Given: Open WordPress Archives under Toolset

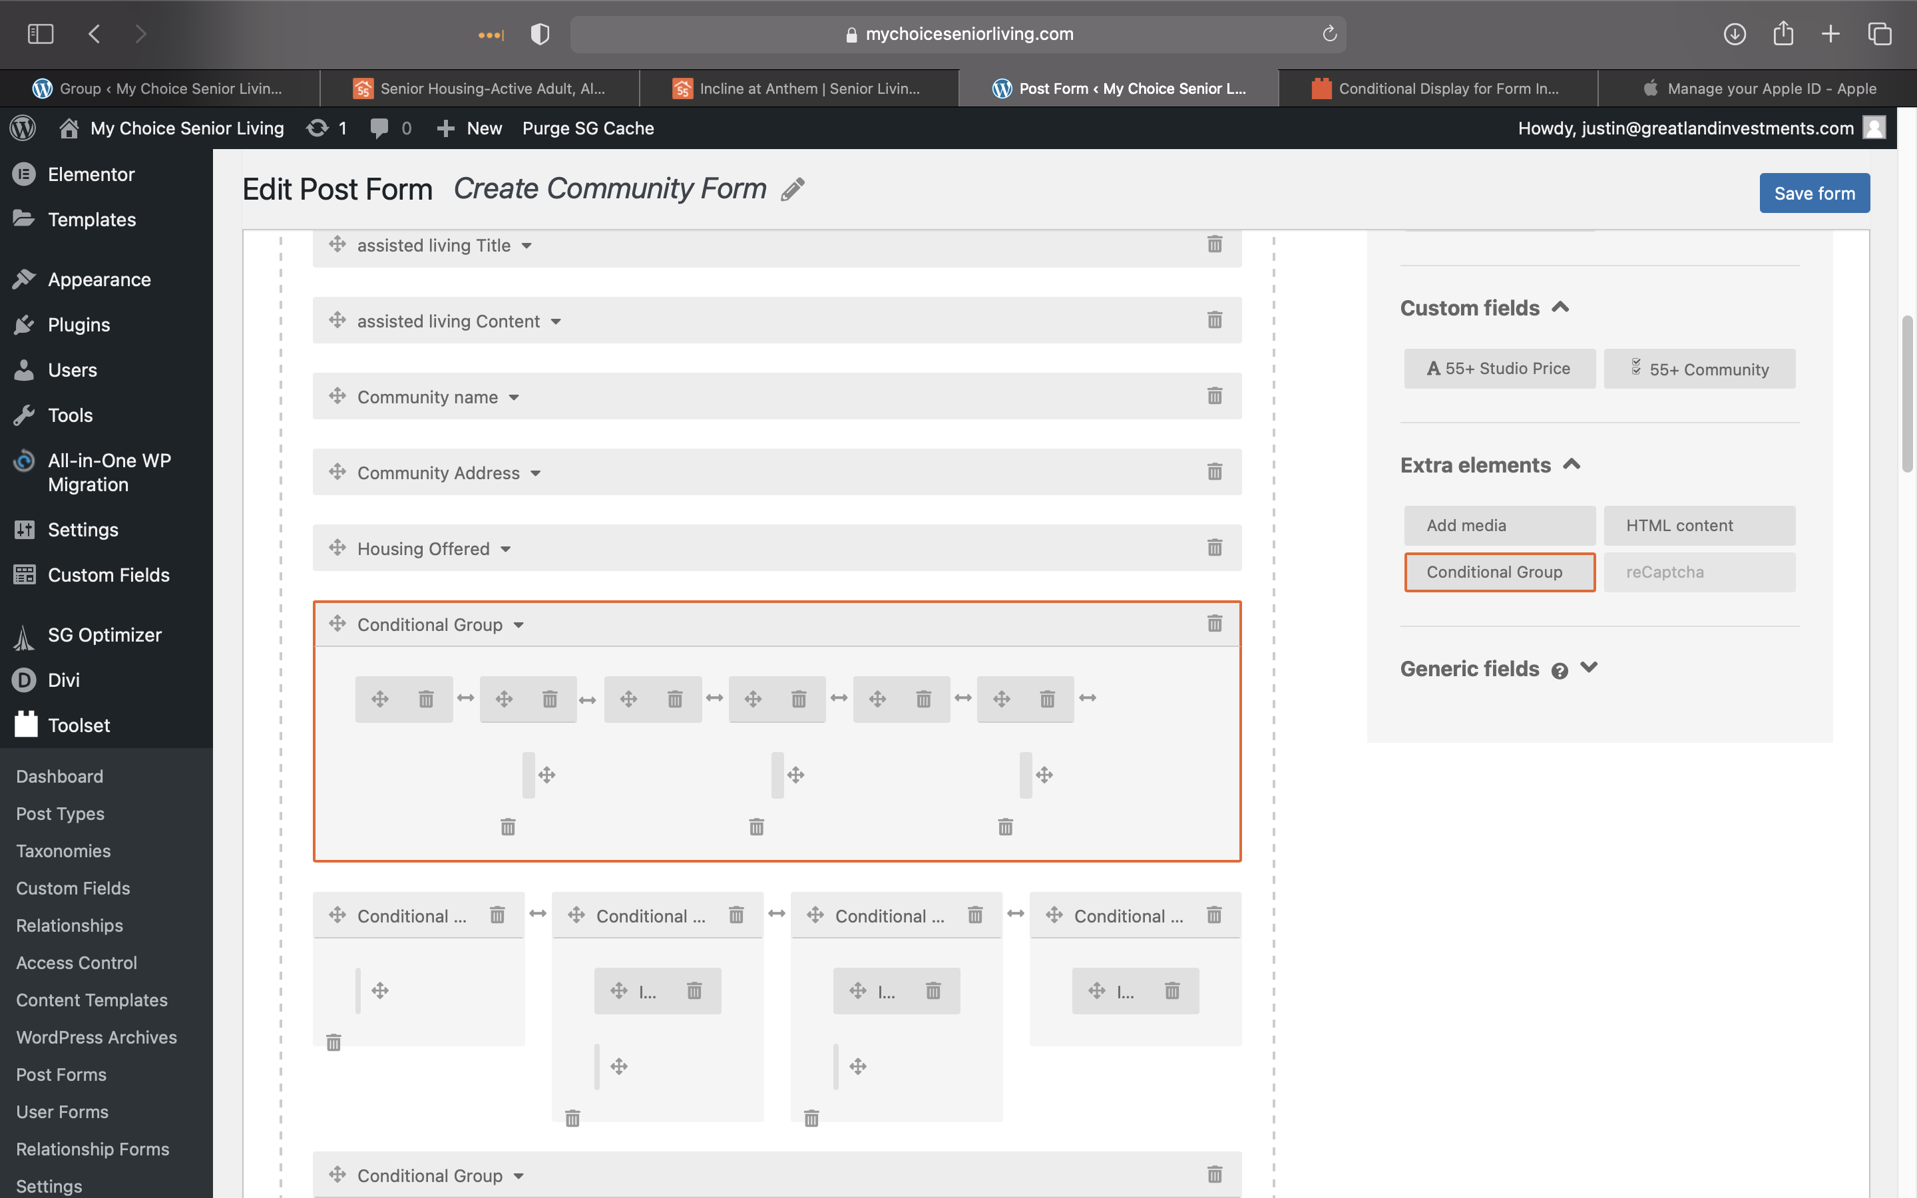Looking at the screenshot, I should (97, 1037).
